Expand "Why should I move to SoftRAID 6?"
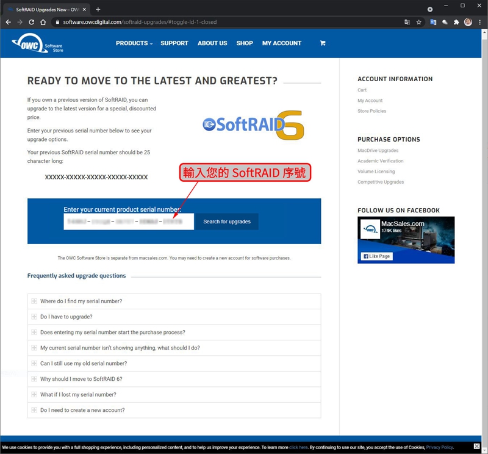This screenshot has width=488, height=454. 174,379
